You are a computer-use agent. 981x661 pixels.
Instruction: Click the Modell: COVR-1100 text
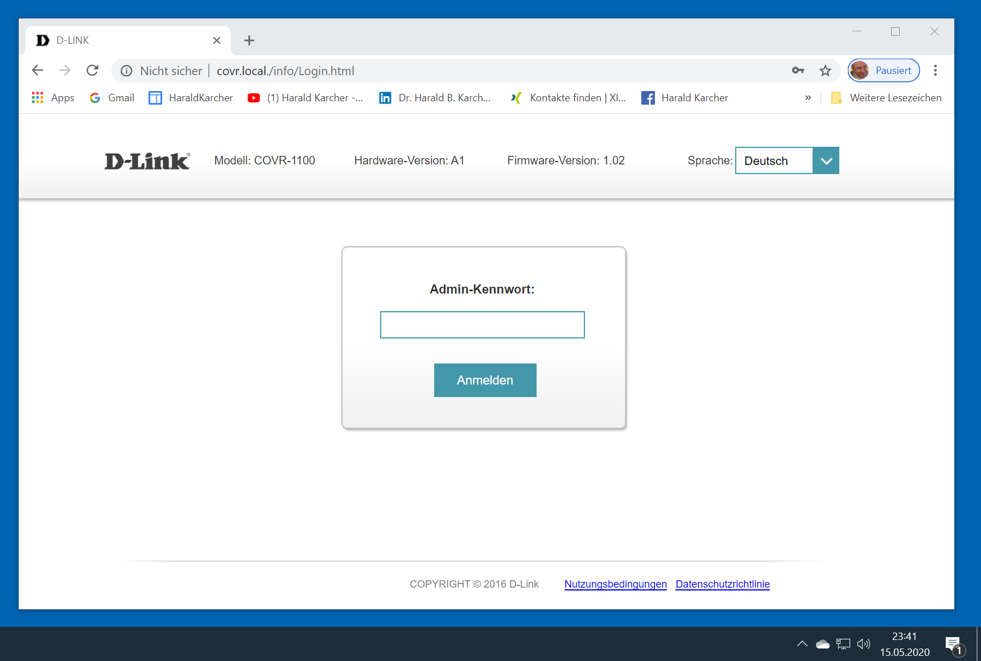coord(265,160)
